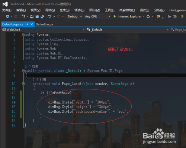The width and height of the screenshot is (186, 148).
Task: Click the indent toolbar icon at far right
Action: (182, 16)
